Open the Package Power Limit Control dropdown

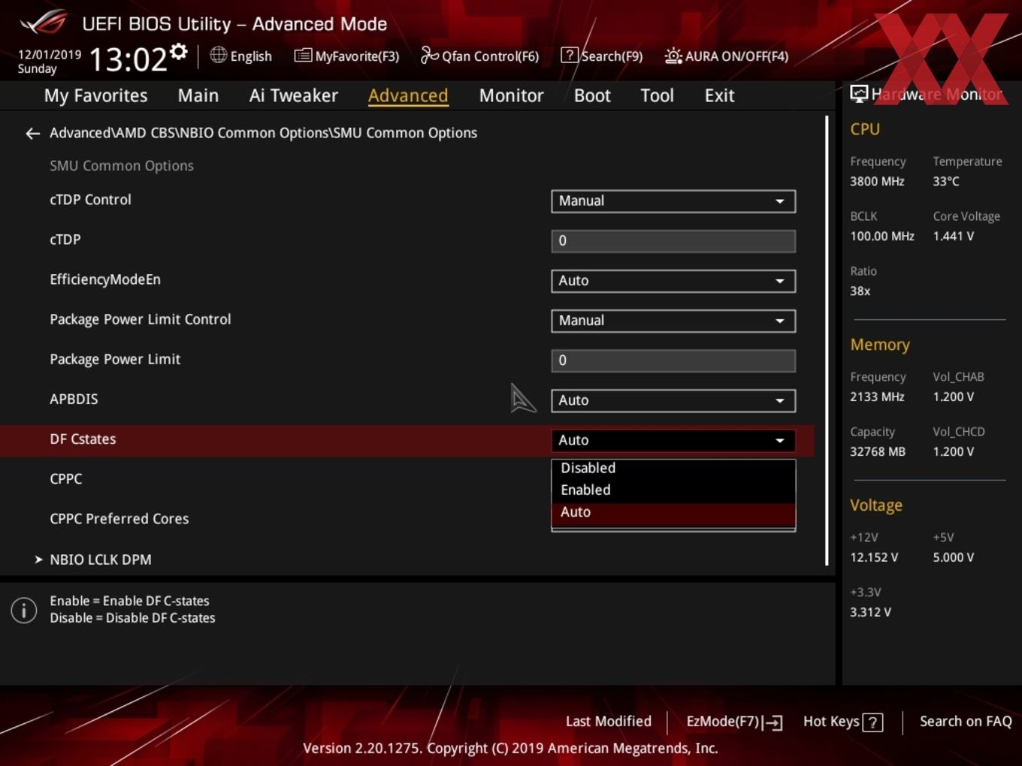point(673,321)
